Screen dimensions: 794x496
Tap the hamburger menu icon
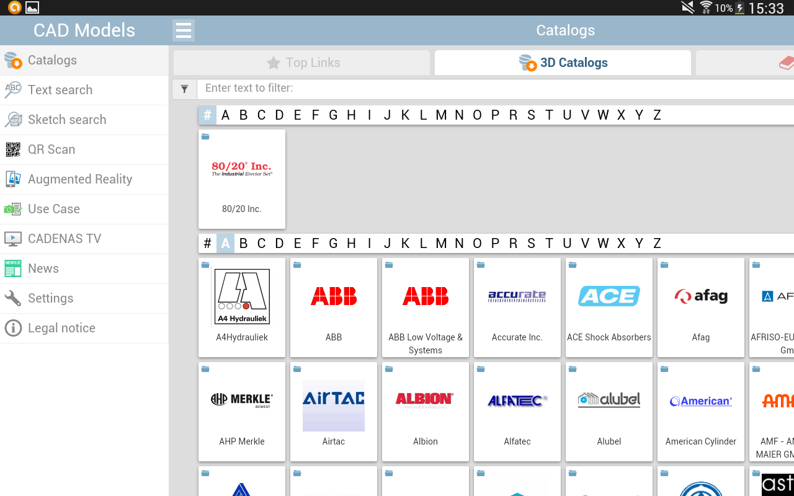click(x=183, y=30)
